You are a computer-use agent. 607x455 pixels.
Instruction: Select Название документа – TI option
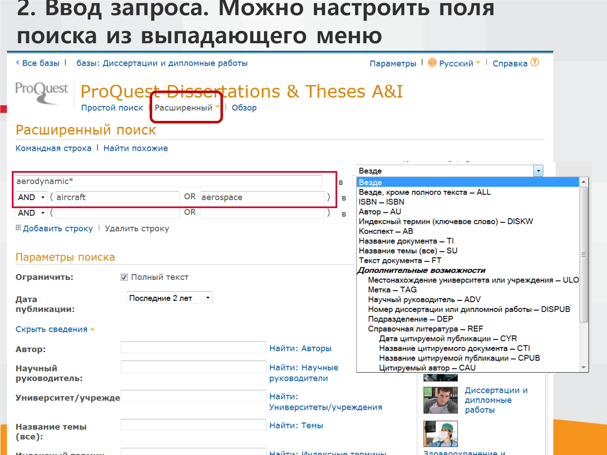pos(406,241)
